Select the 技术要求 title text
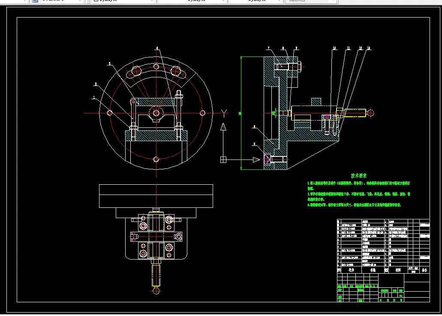The image size is (442, 316). coord(358,176)
